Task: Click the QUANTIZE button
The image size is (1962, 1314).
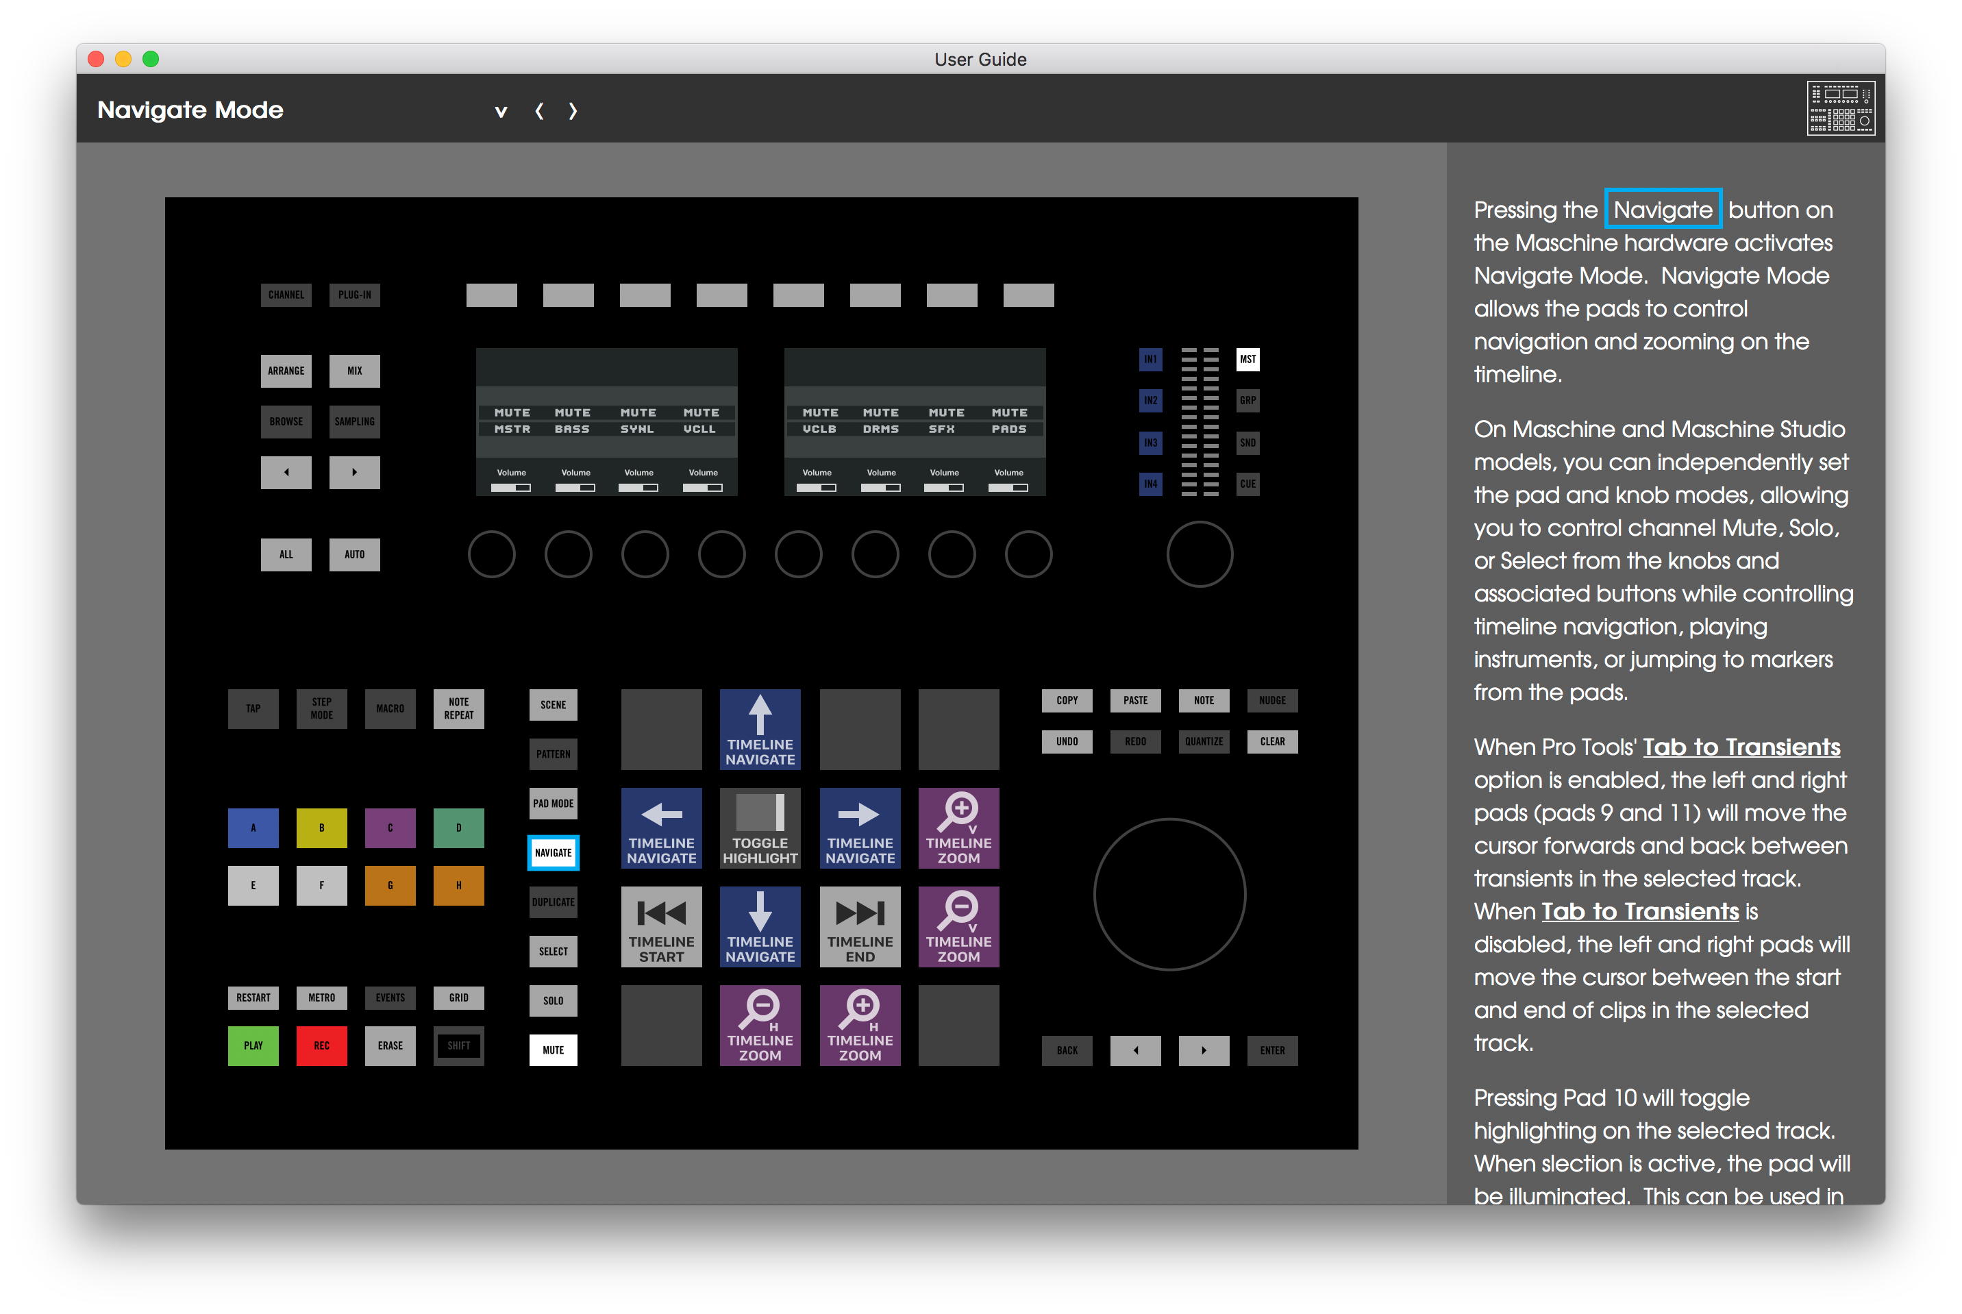Action: (1204, 742)
